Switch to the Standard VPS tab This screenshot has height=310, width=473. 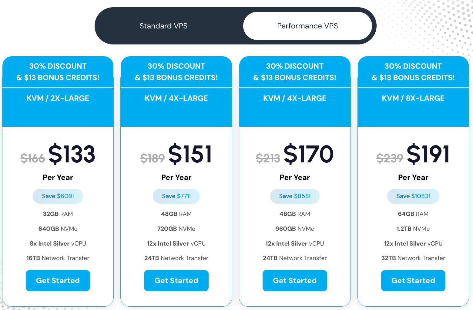(x=163, y=26)
